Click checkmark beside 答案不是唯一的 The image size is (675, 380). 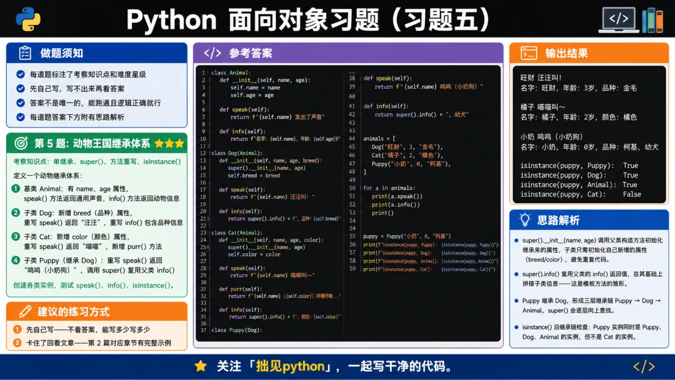(20, 102)
